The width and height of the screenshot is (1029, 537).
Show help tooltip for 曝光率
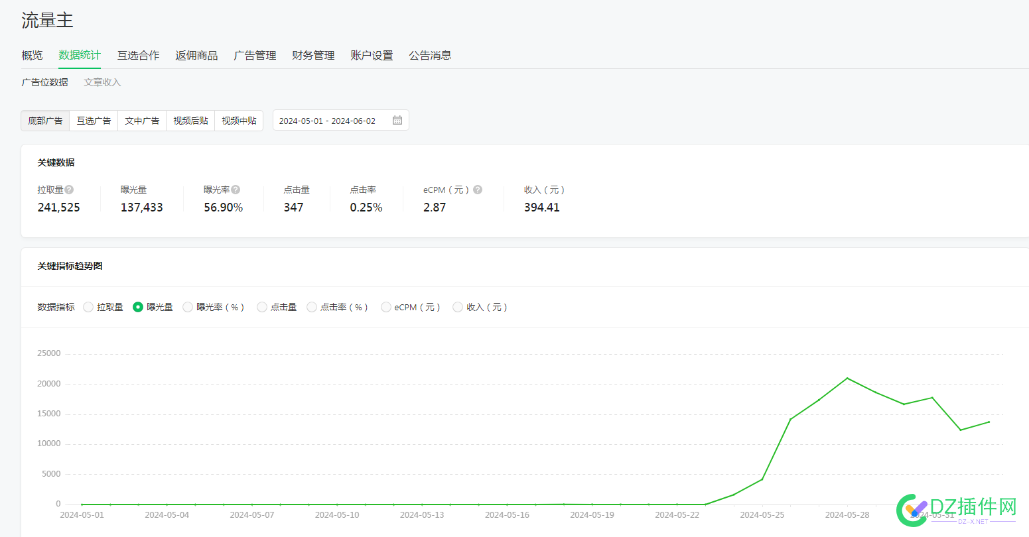click(x=236, y=190)
